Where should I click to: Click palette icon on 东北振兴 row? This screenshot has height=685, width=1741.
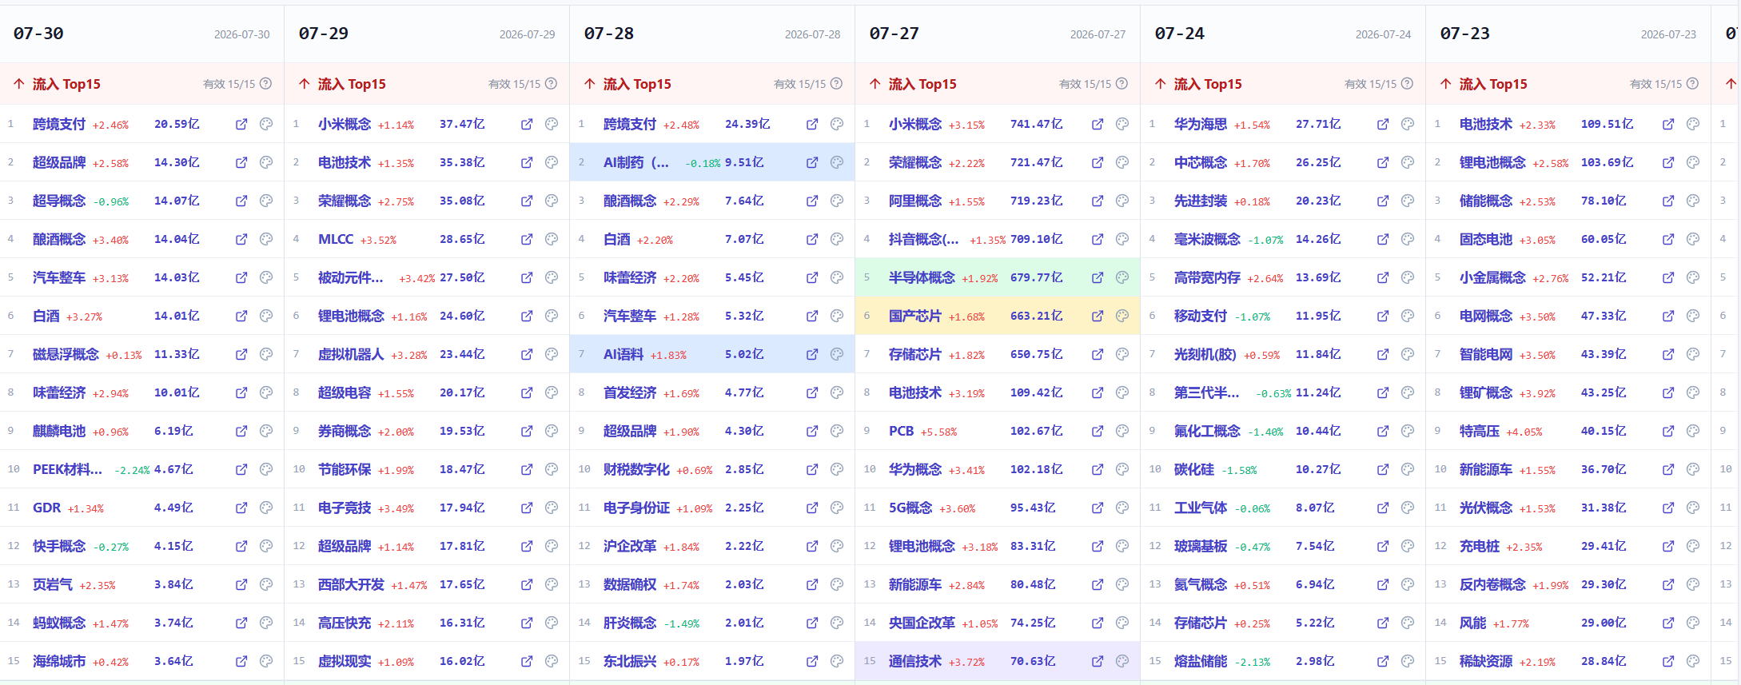click(x=837, y=661)
